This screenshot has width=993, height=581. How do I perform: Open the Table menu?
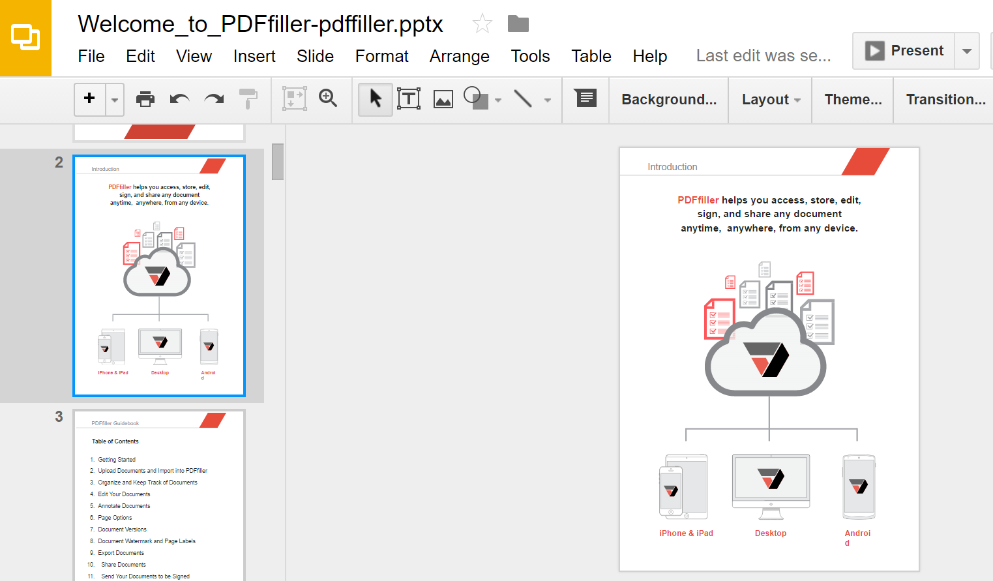591,56
